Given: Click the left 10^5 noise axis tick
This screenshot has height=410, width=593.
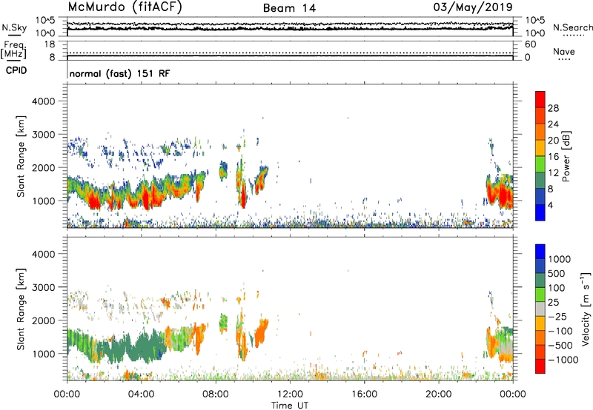Looking at the screenshot, I should 45,20.
